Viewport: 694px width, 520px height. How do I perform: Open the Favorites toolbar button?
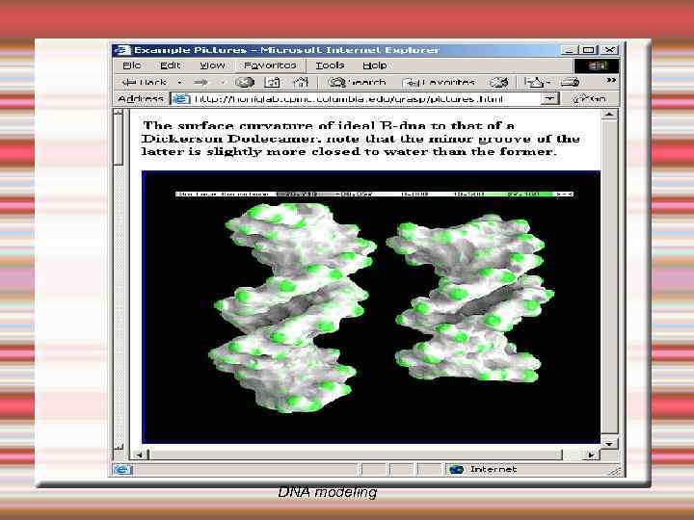pyautogui.click(x=439, y=82)
